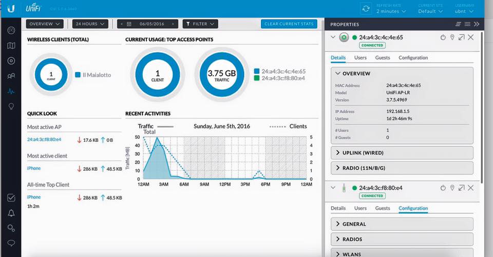This screenshot has height=257, width=493.
Task: Switch Properties to full list view icon
Action: [467, 24]
